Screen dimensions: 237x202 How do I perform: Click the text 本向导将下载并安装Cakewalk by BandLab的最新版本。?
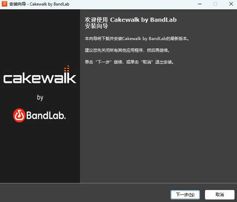pyautogui.click(x=137, y=39)
